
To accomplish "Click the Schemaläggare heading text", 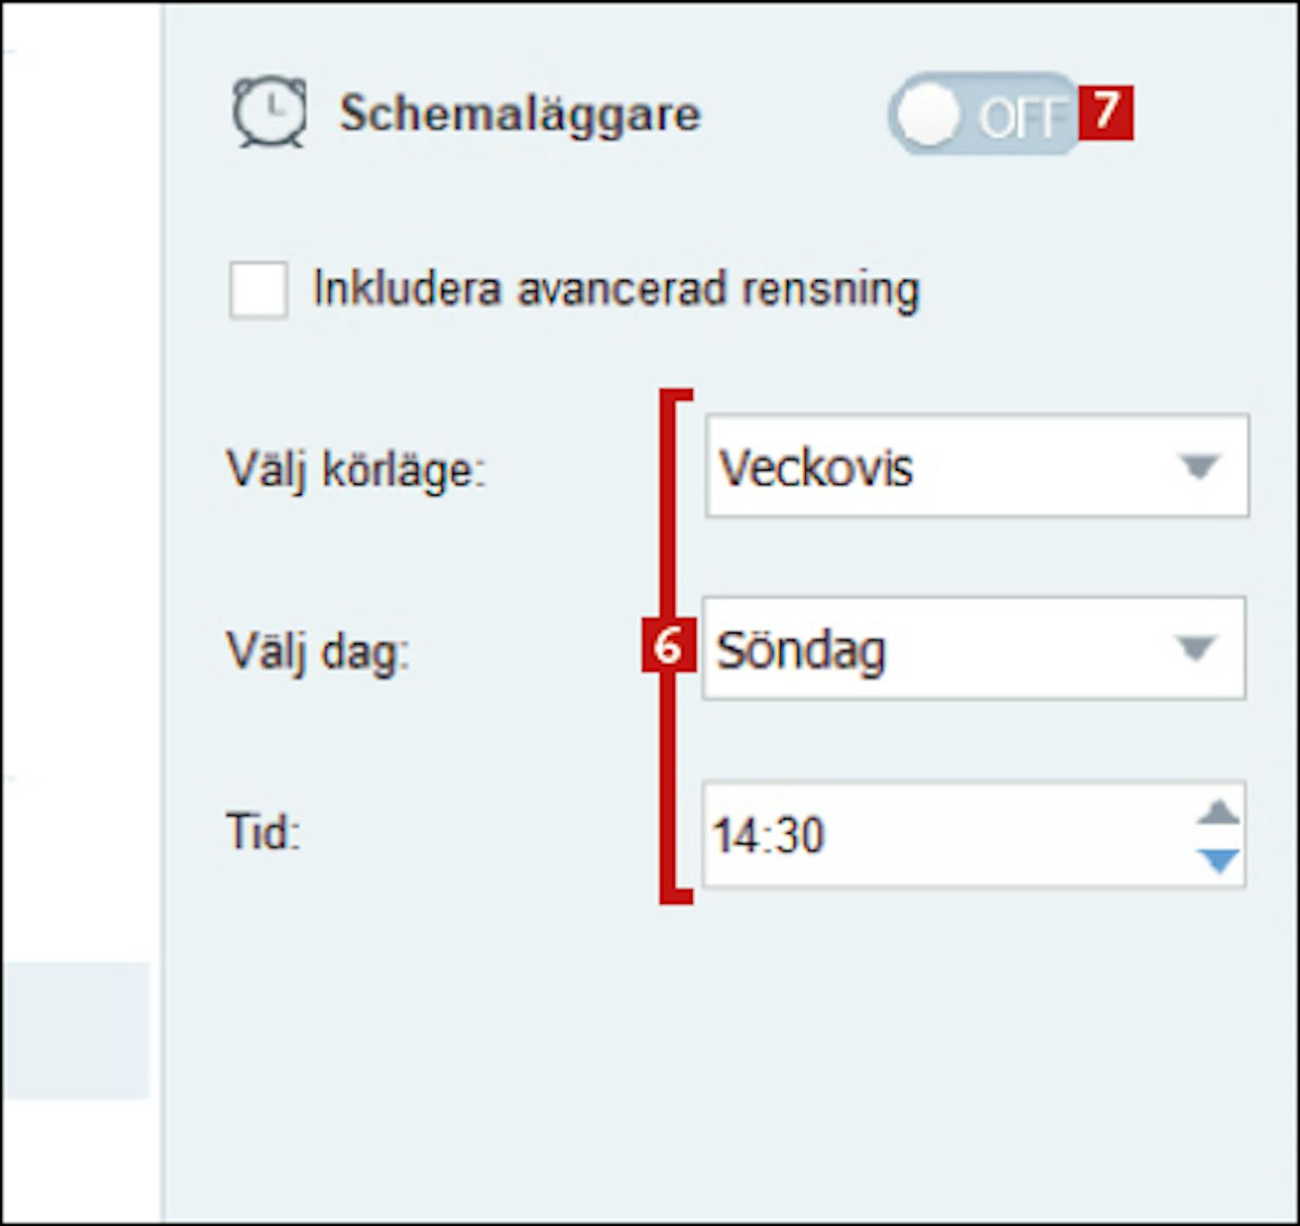I will click(519, 114).
